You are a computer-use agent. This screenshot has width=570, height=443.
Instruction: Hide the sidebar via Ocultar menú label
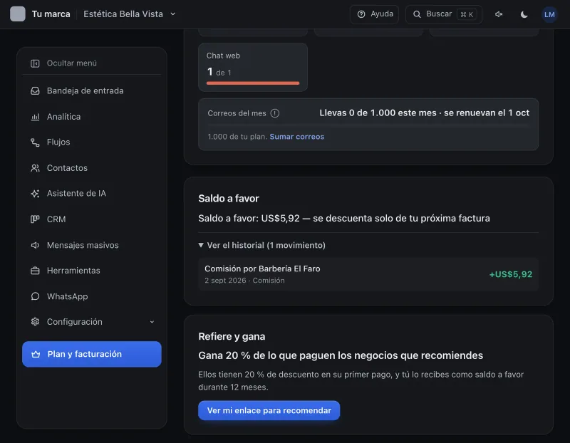click(x=72, y=63)
